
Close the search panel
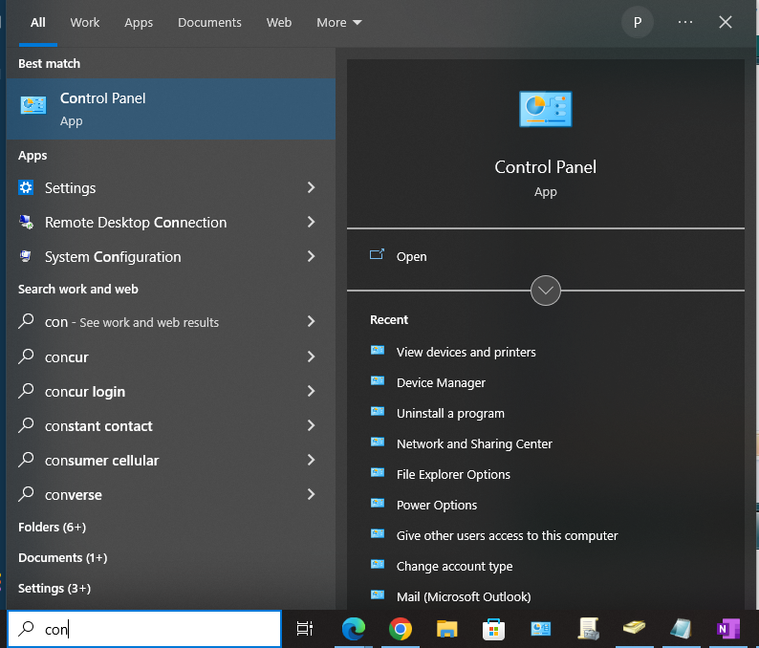tap(726, 22)
